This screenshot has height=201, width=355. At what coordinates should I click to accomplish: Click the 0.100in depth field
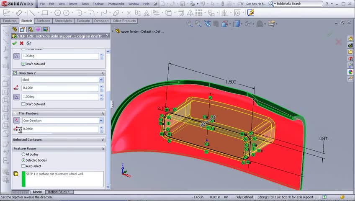(x=60, y=88)
